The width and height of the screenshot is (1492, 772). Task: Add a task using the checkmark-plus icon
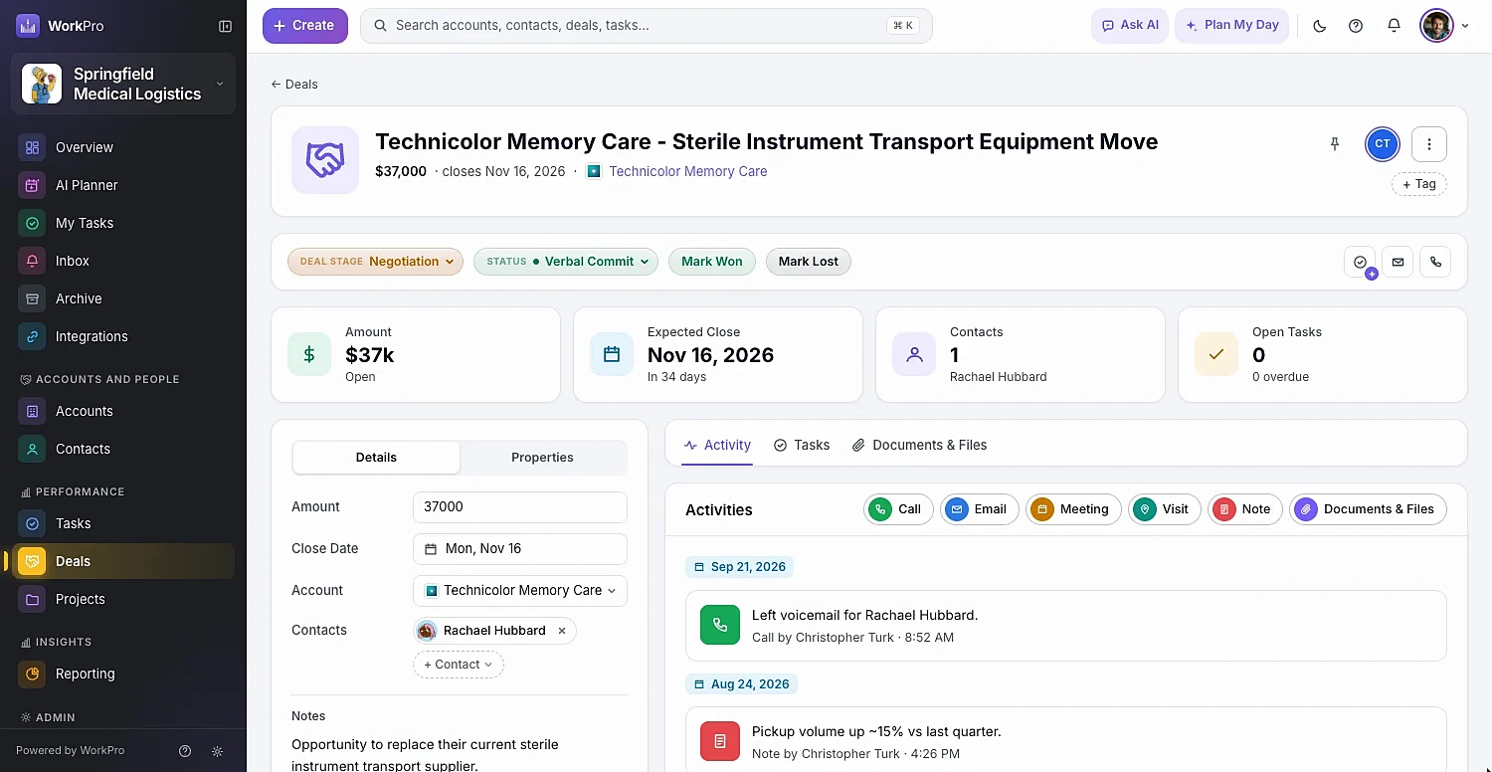coord(1360,262)
